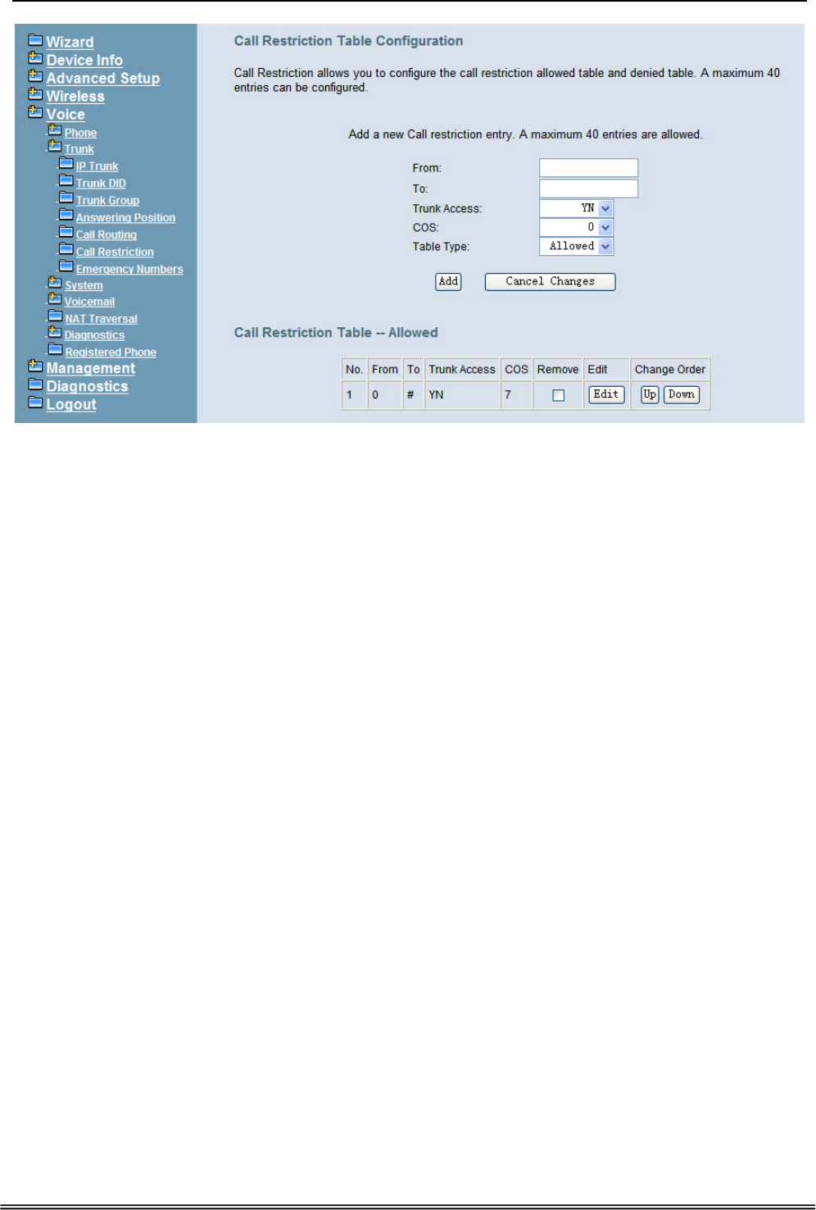Viewport: 816px width, 1210px height.
Task: Open the Trunk Access dropdown
Action: click(x=576, y=208)
